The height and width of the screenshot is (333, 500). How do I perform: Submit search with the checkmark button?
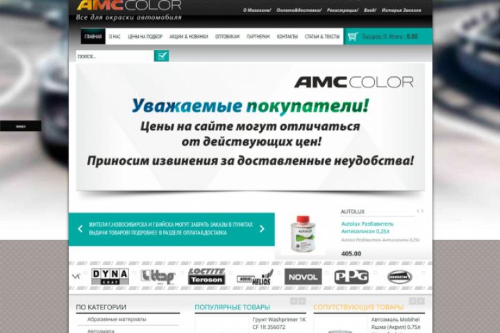(161, 55)
